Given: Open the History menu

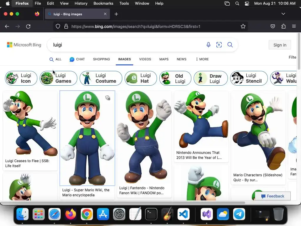Looking at the screenshot, I should [81, 4].
